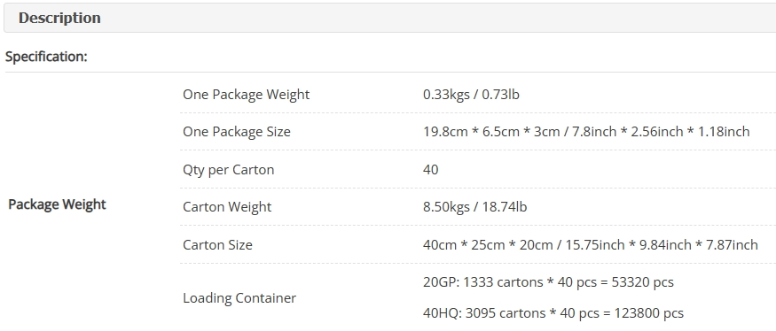
Task: Select the One Package Weight label
Action: [x=246, y=95]
